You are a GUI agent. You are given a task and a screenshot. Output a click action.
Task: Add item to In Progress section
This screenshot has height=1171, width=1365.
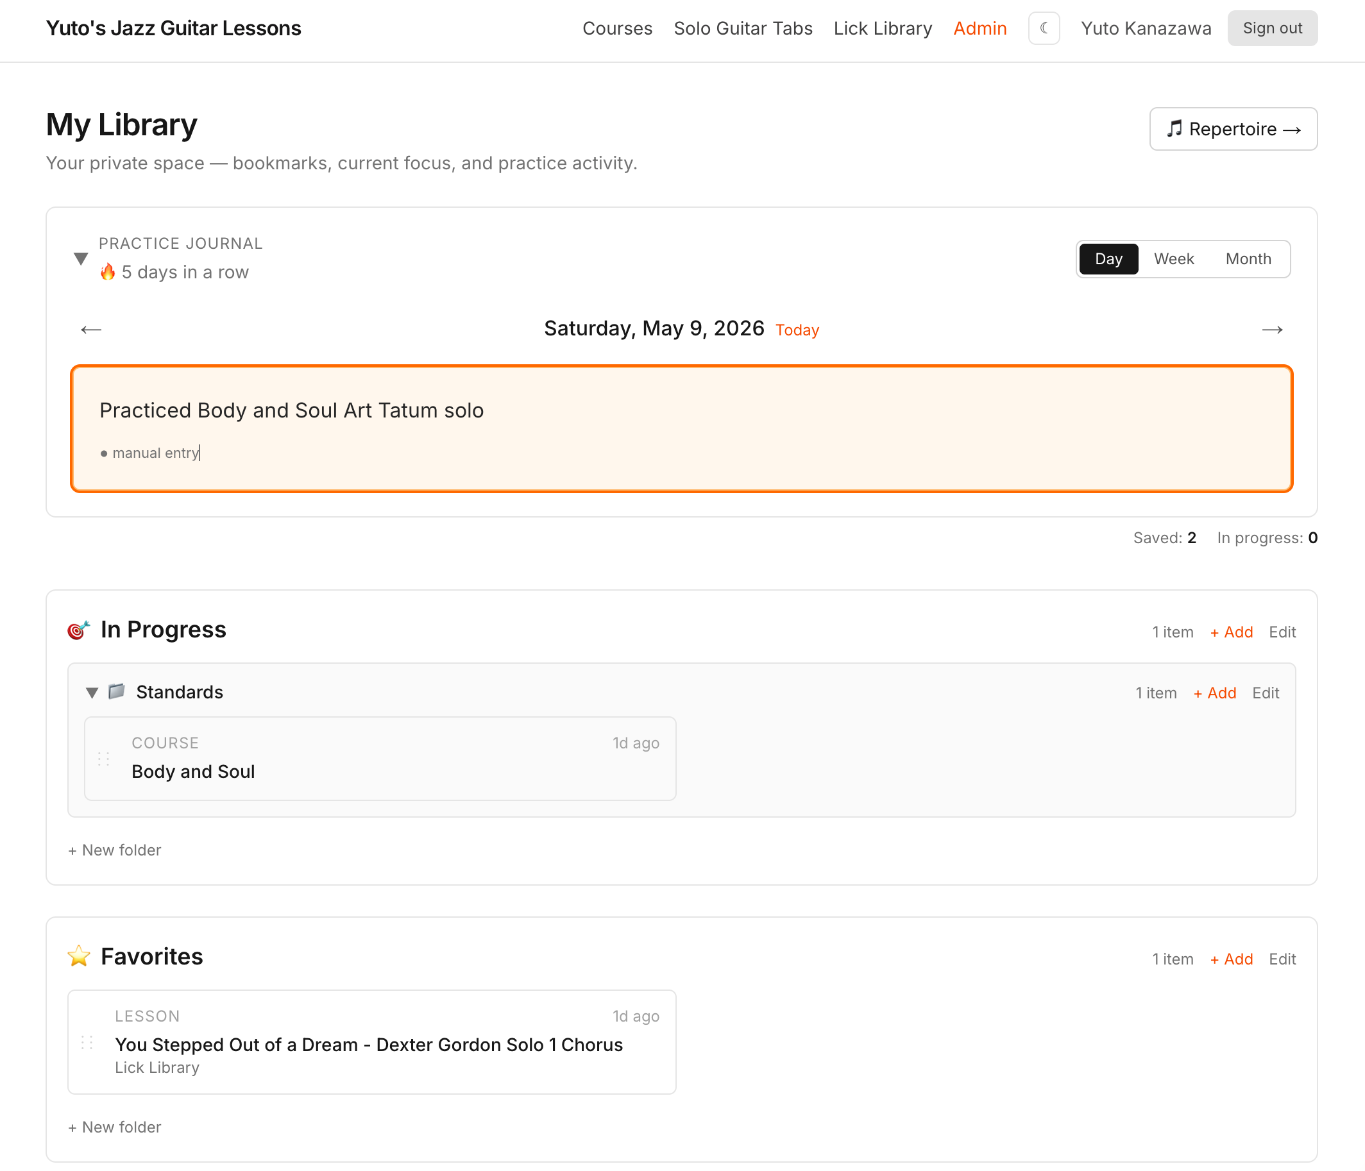[x=1232, y=632]
